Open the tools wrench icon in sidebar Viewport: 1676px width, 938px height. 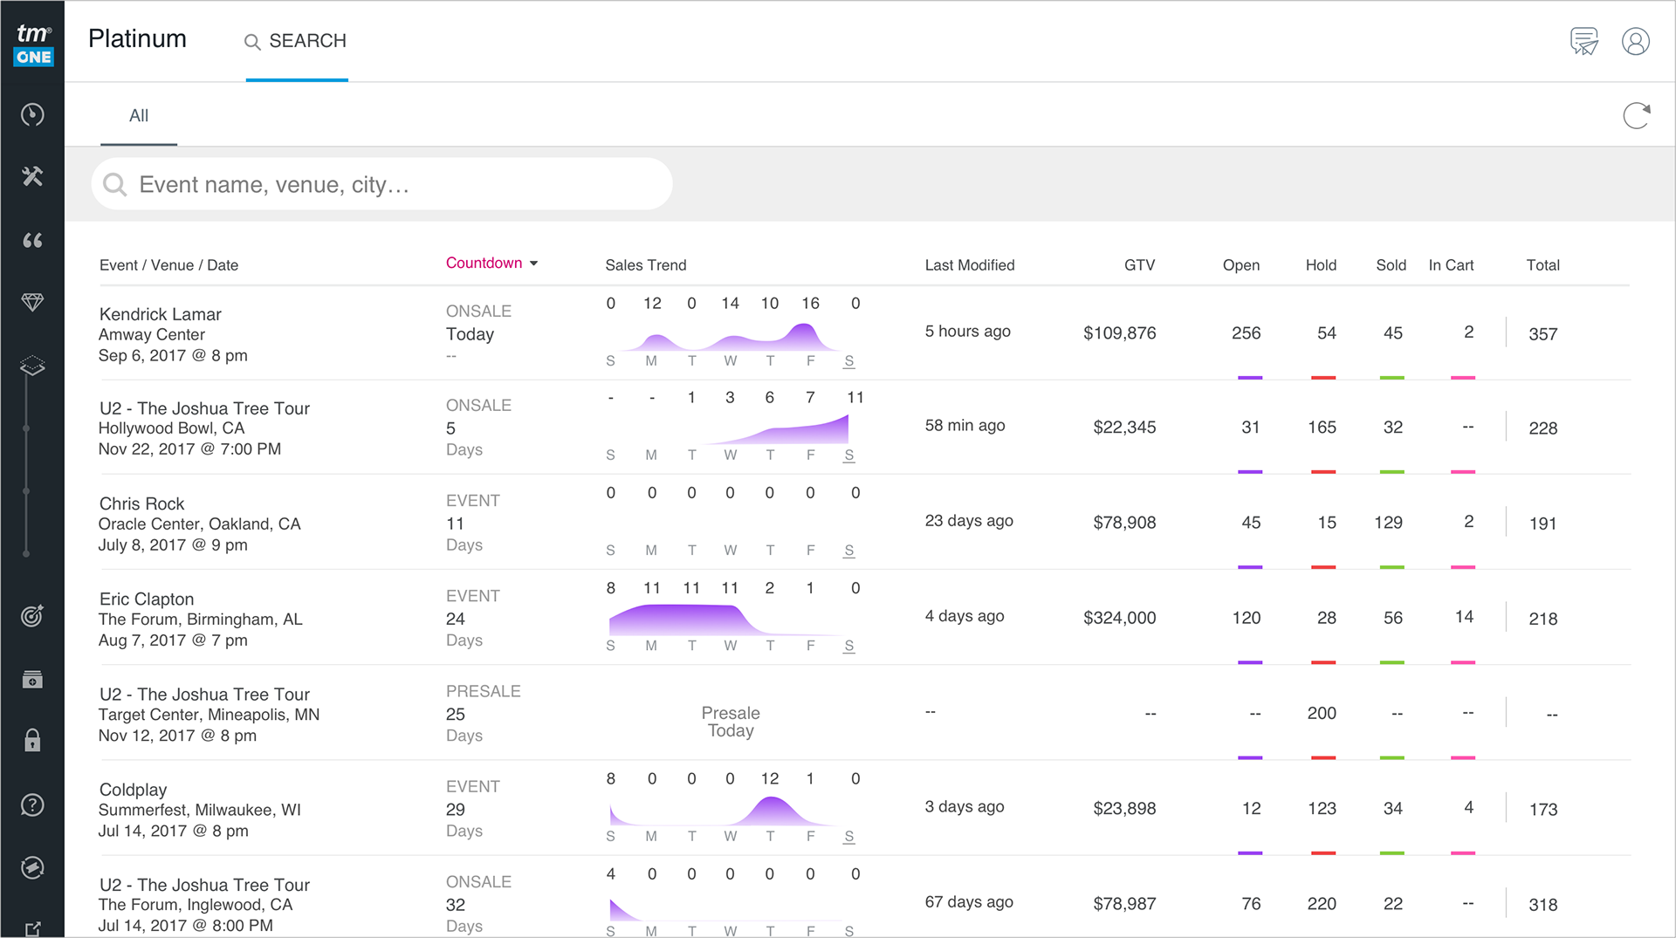point(32,176)
